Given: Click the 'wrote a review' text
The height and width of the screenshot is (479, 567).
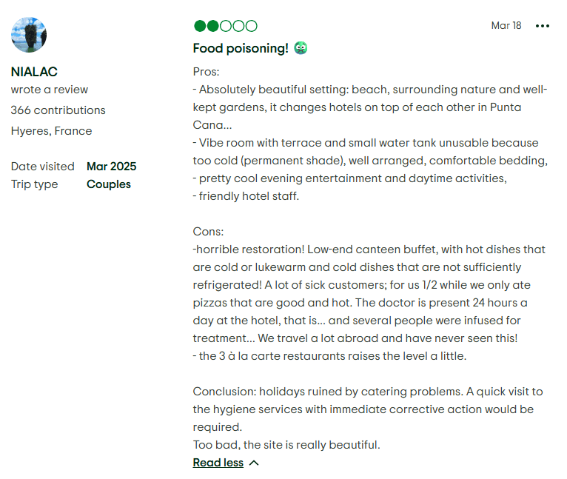Looking at the screenshot, I should (50, 90).
